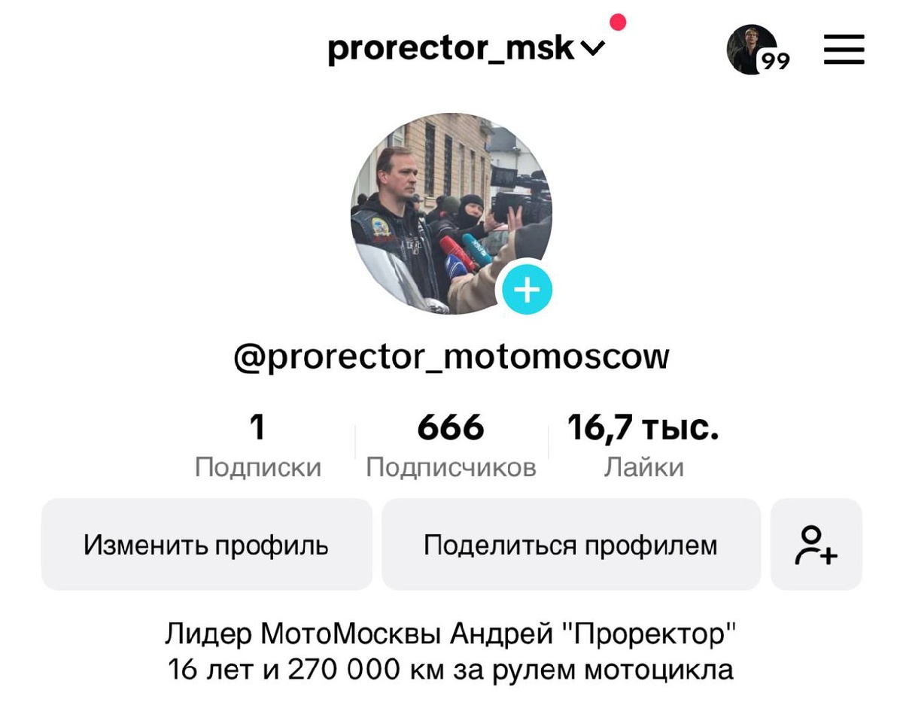Tap the bio line about 270 000 км
Image resolution: width=903 pixels, height=702 pixels.
[x=451, y=669]
